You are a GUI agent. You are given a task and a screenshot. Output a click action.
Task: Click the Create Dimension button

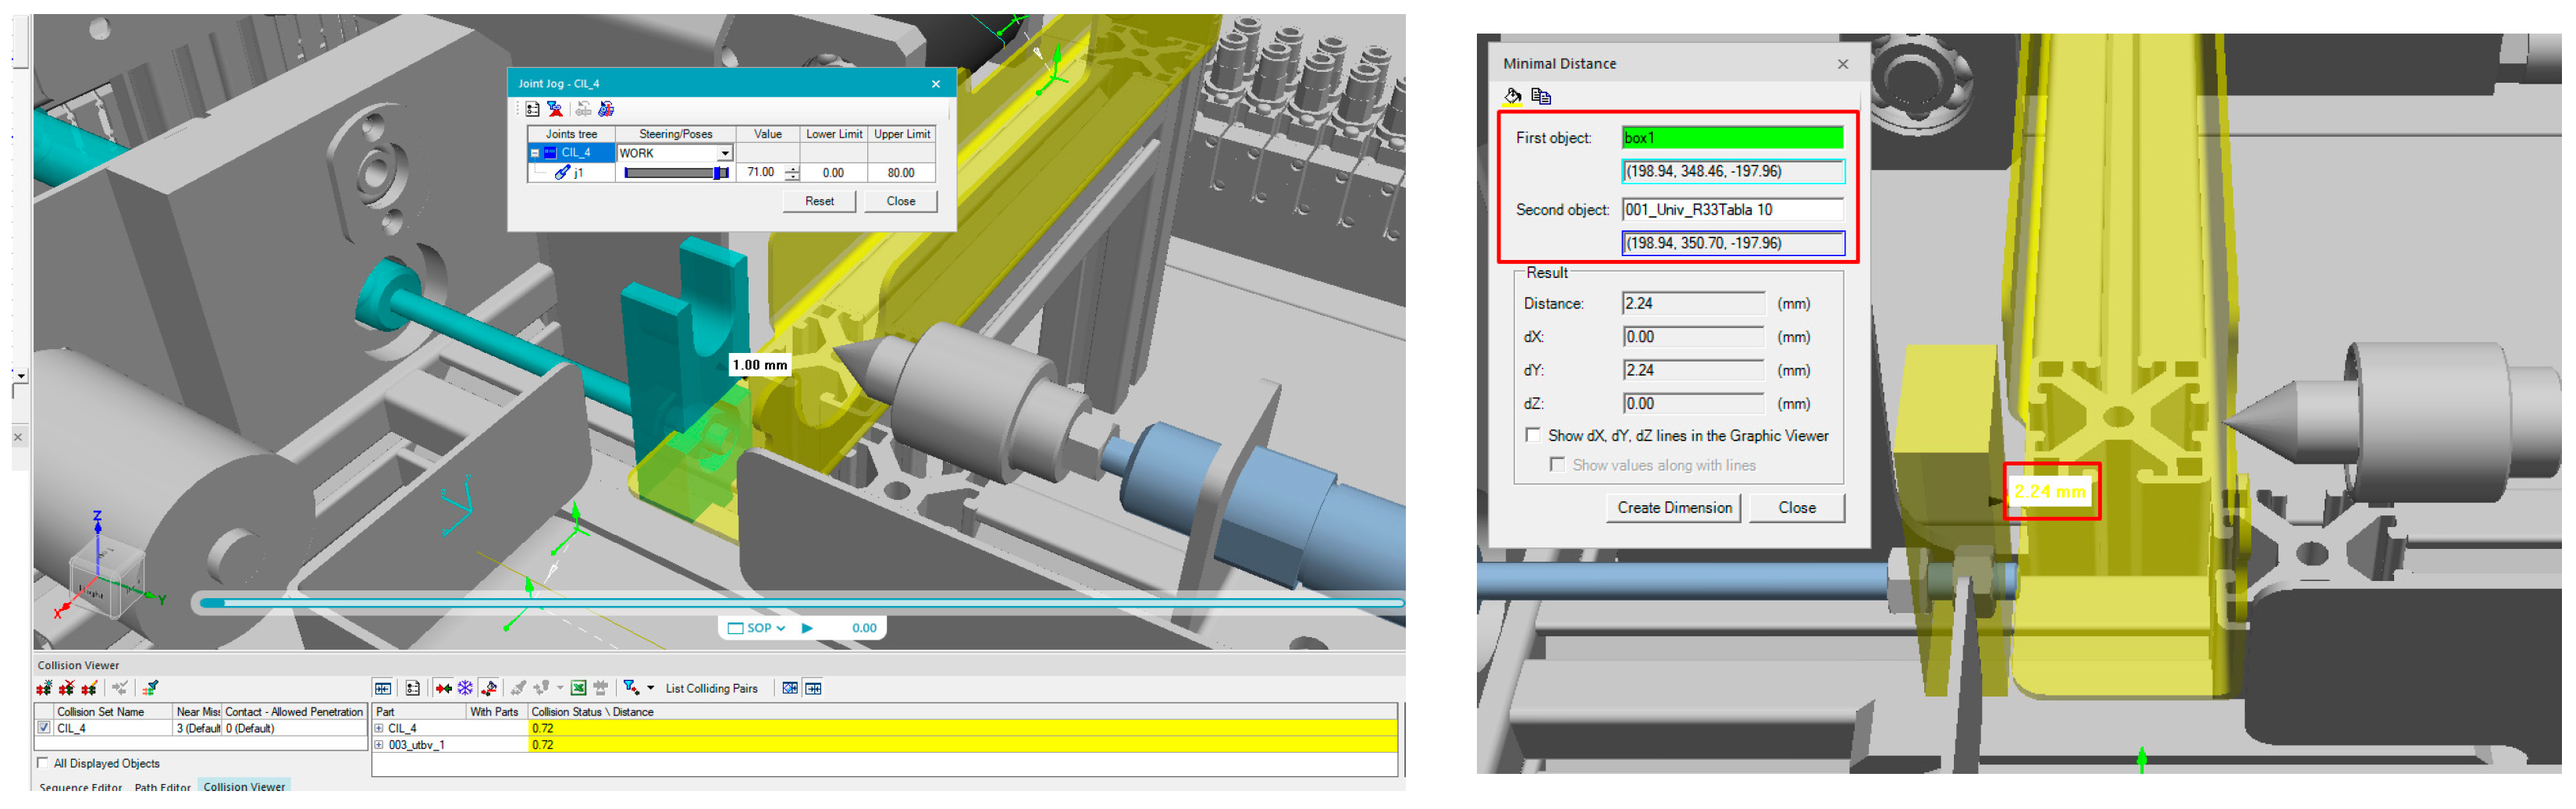pos(1674,508)
